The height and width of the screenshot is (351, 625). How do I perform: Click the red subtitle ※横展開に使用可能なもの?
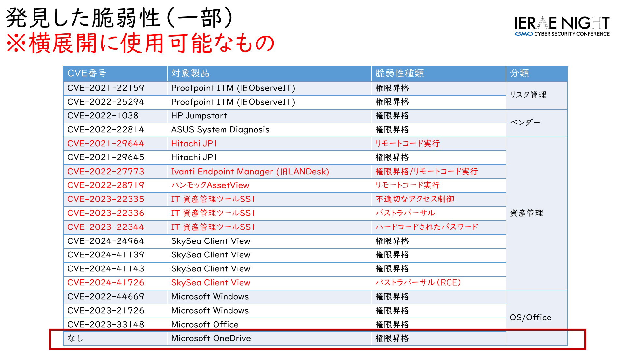tap(141, 43)
